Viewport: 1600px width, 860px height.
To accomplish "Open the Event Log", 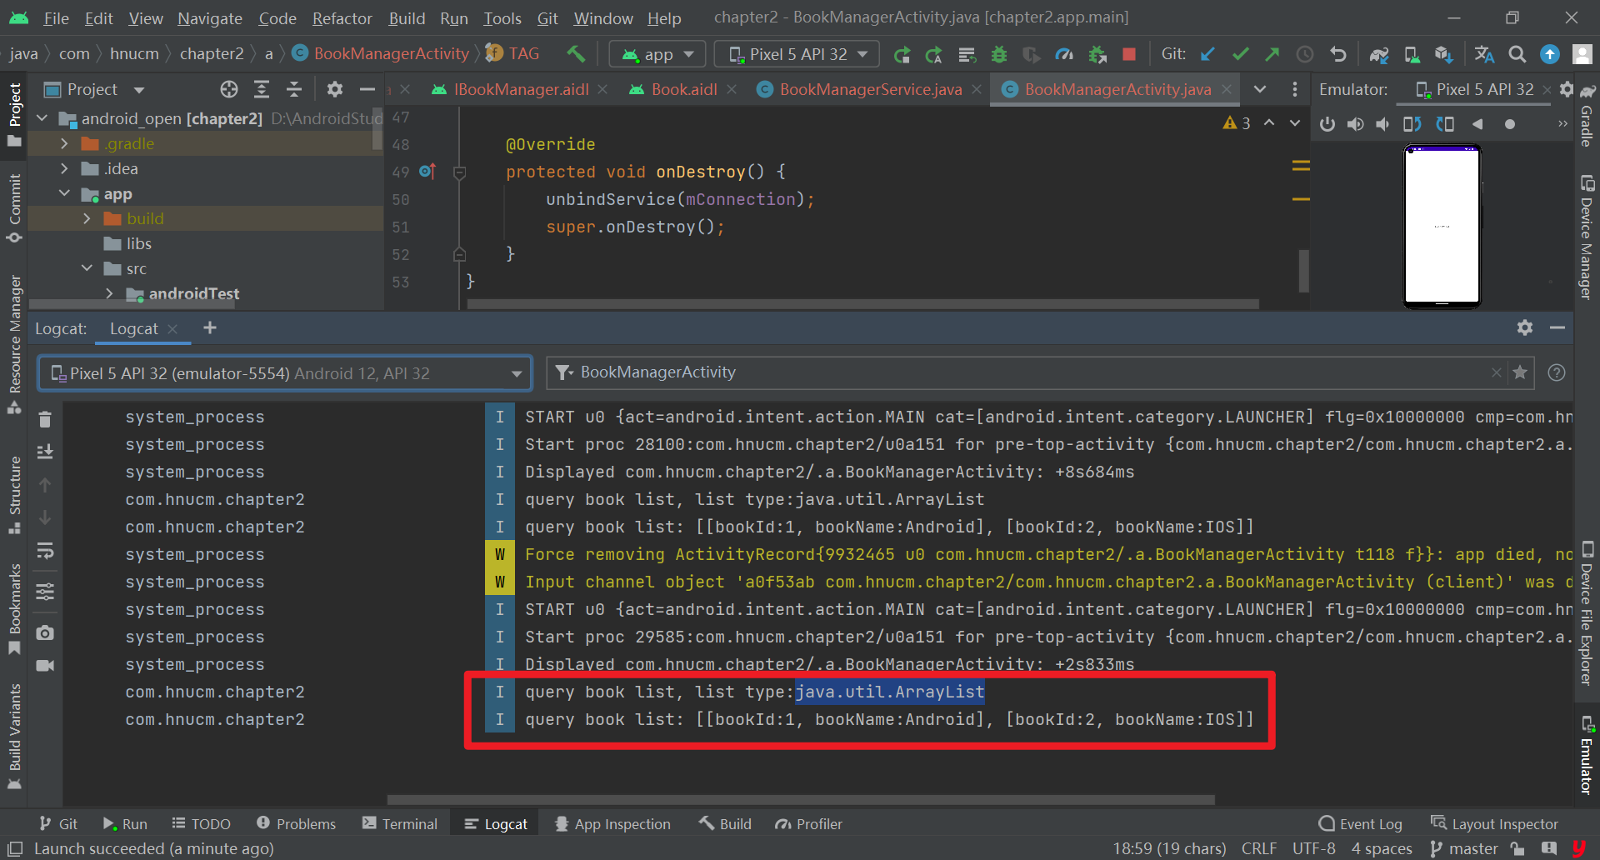I will point(1361,823).
